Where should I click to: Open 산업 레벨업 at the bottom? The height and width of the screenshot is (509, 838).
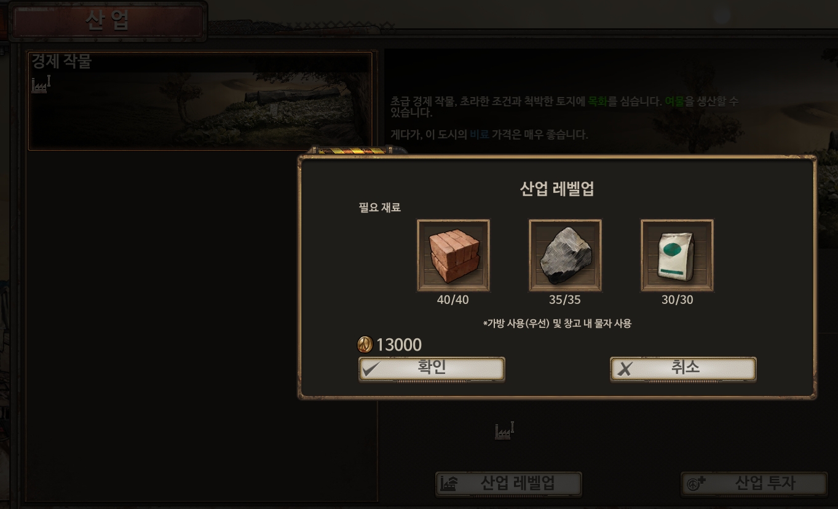[x=508, y=484]
